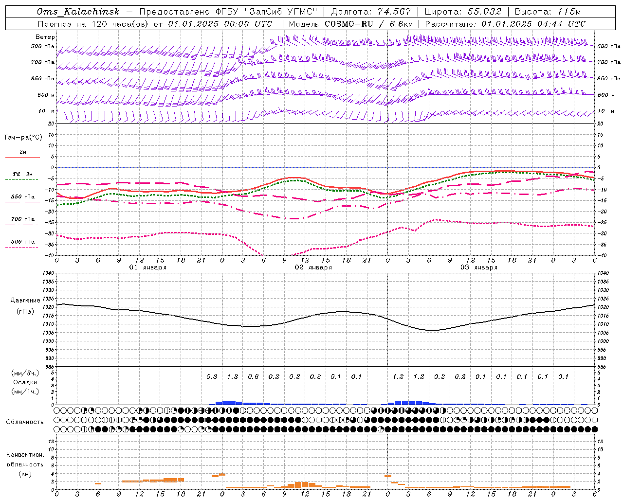Click the model label COSMO-RU / 6.6км

tap(351, 24)
